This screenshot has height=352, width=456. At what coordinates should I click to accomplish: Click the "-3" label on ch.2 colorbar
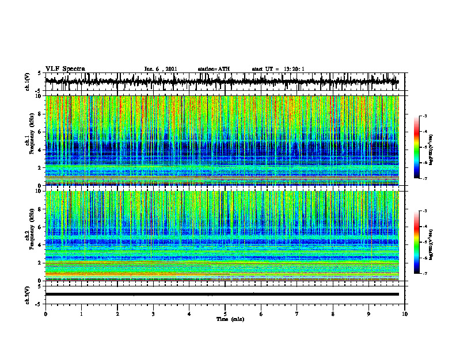(424, 211)
